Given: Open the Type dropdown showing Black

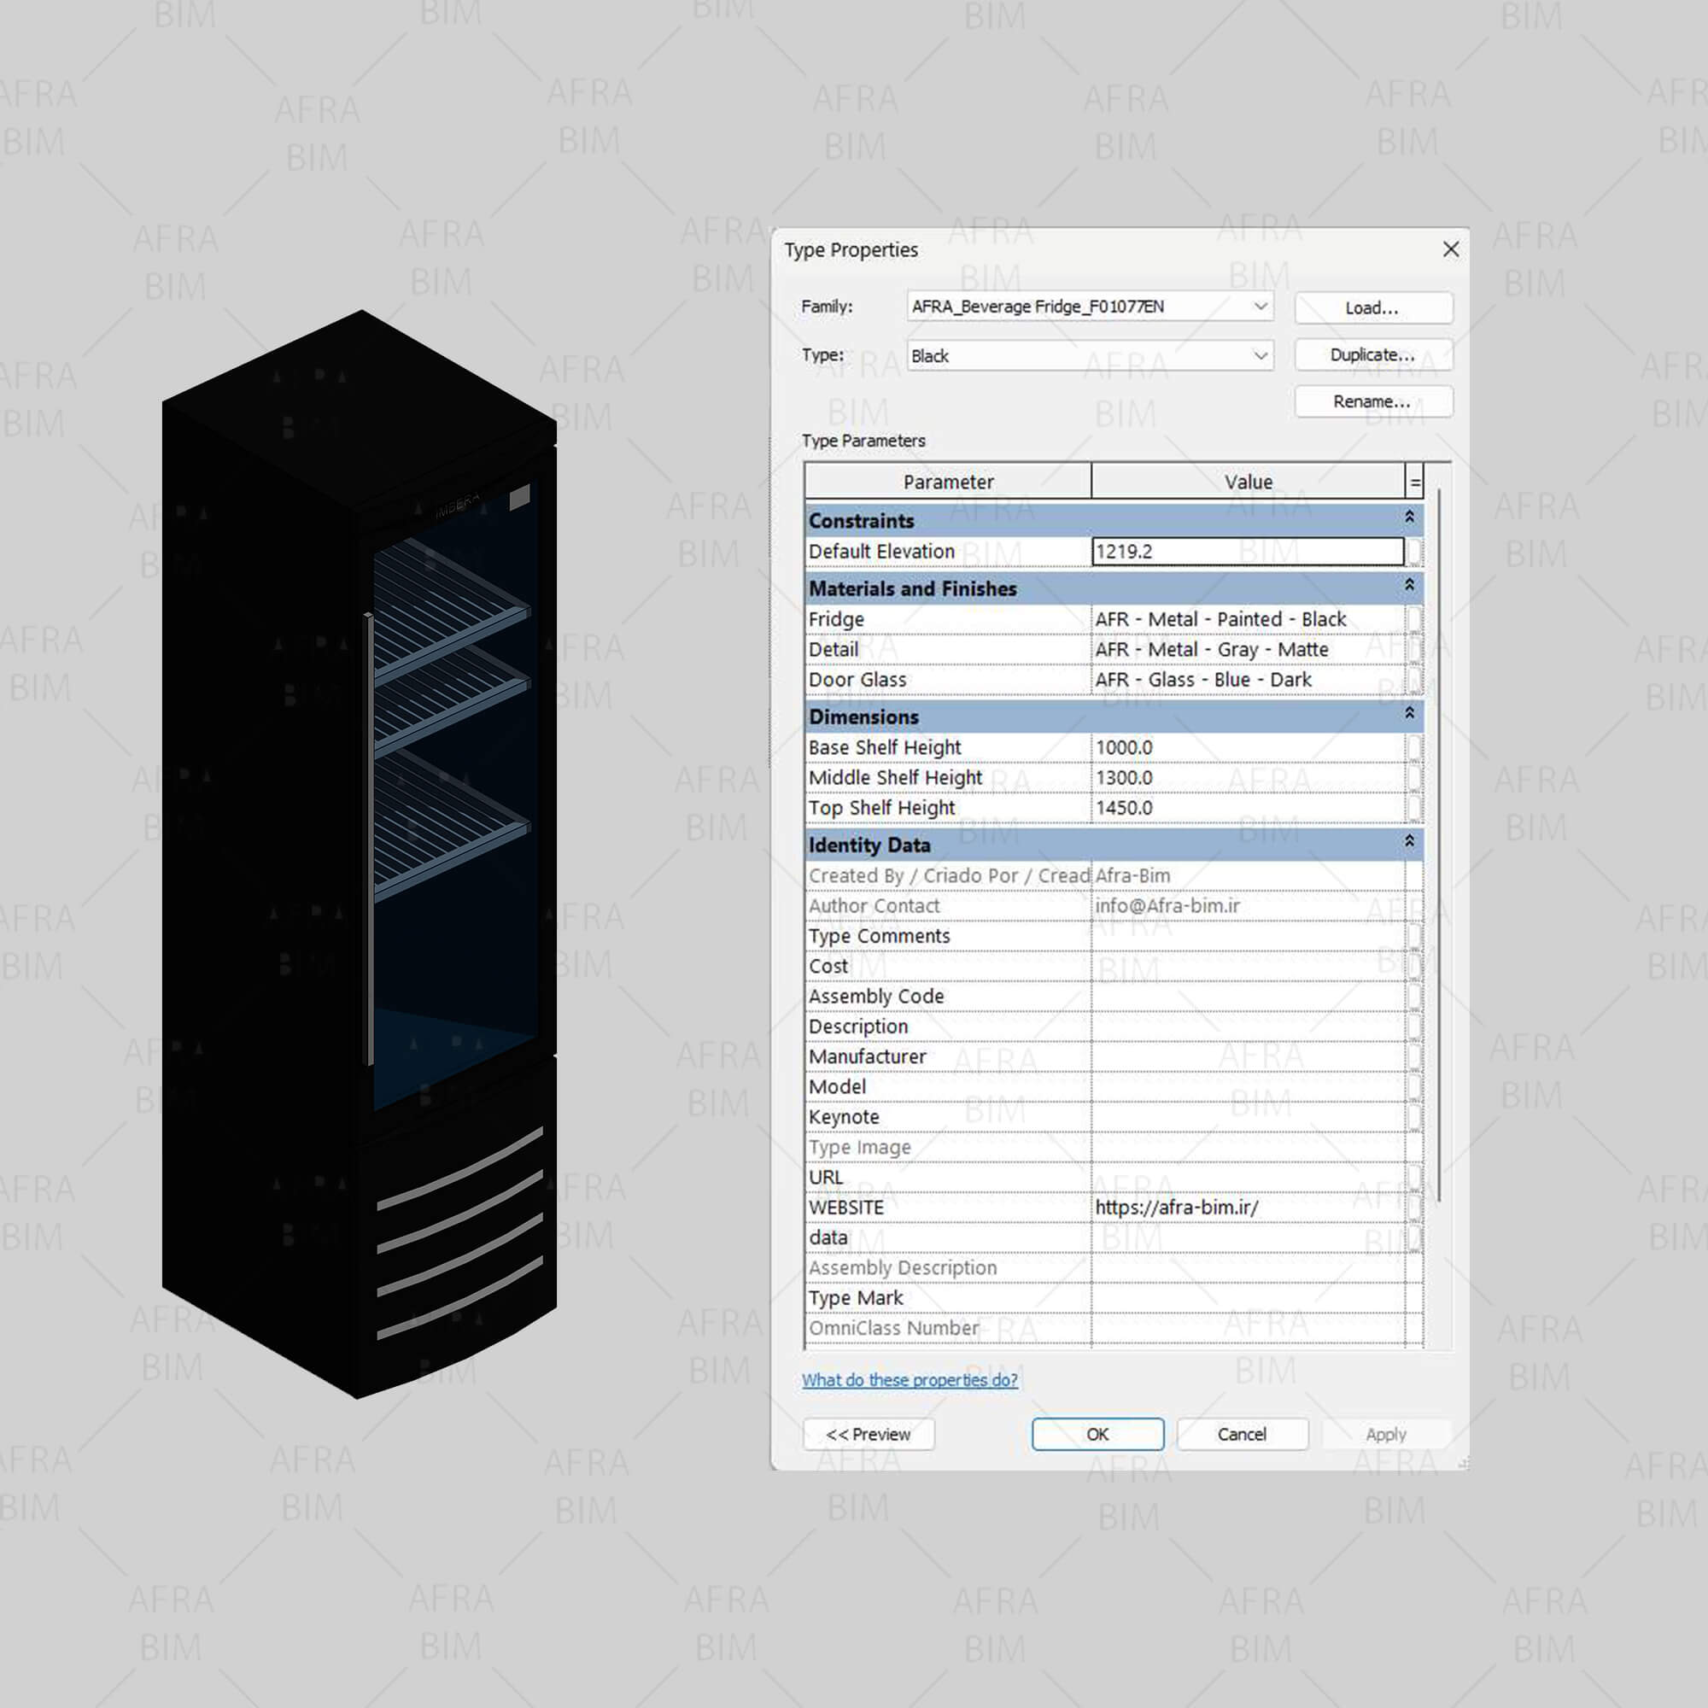Looking at the screenshot, I should [x=1261, y=355].
